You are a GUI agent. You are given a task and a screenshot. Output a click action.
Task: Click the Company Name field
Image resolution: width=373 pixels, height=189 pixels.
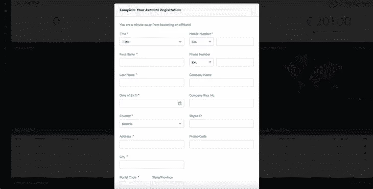[x=221, y=83]
